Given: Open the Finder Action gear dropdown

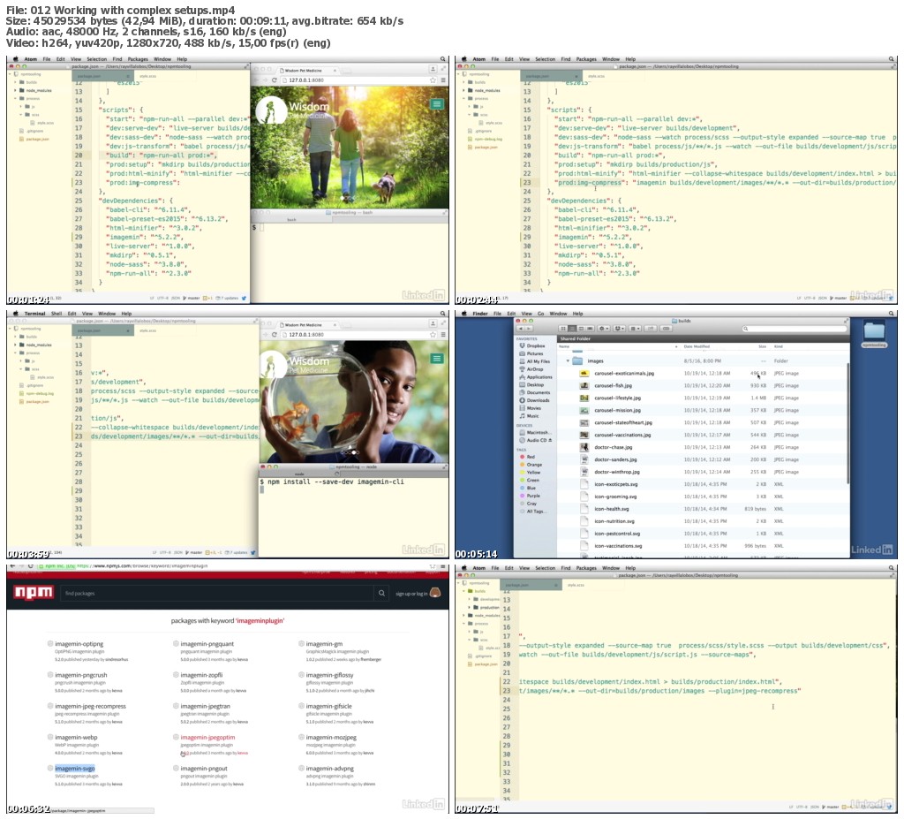Looking at the screenshot, I should [x=604, y=329].
